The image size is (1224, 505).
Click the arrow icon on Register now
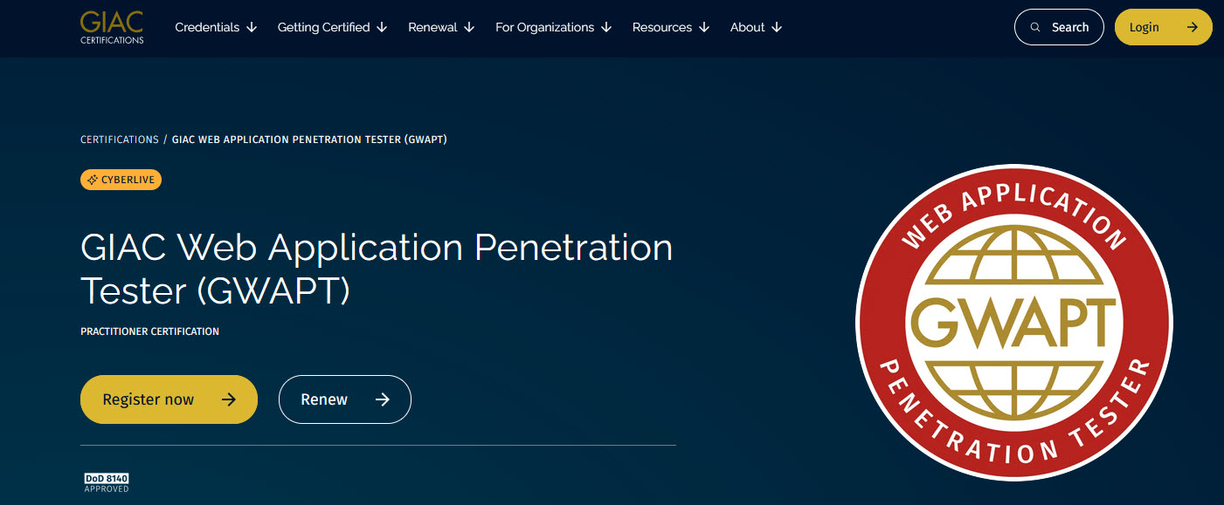[229, 399]
